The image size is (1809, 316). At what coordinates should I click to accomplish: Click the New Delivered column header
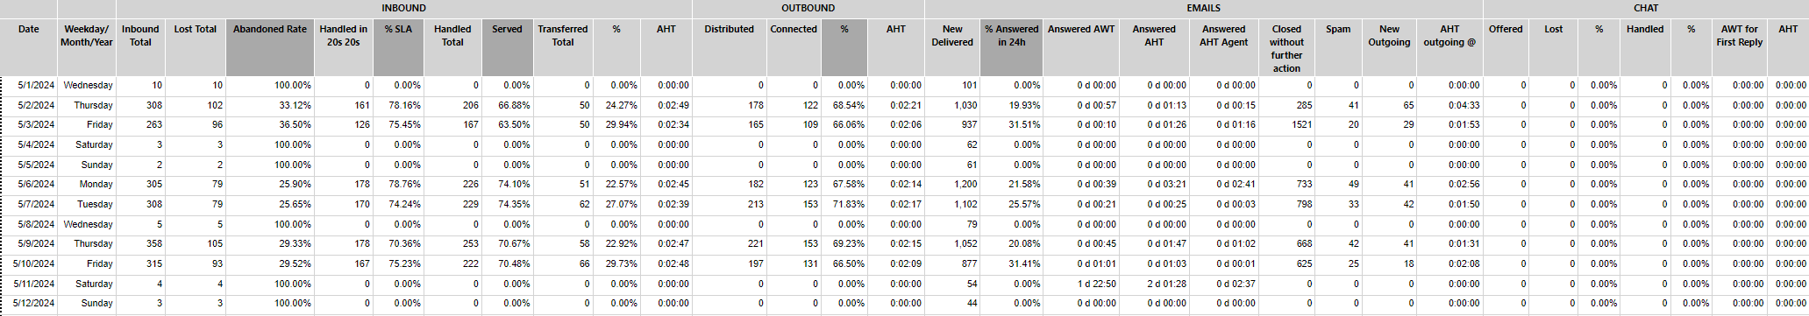click(952, 47)
